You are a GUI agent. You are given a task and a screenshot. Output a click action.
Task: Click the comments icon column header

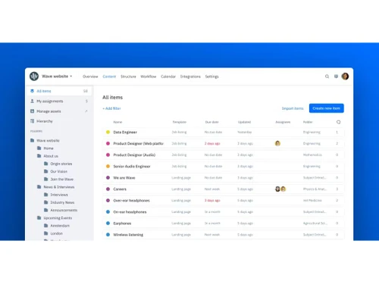pyautogui.click(x=339, y=122)
